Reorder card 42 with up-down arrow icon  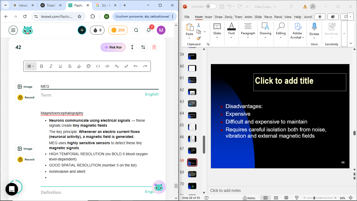click(132, 47)
